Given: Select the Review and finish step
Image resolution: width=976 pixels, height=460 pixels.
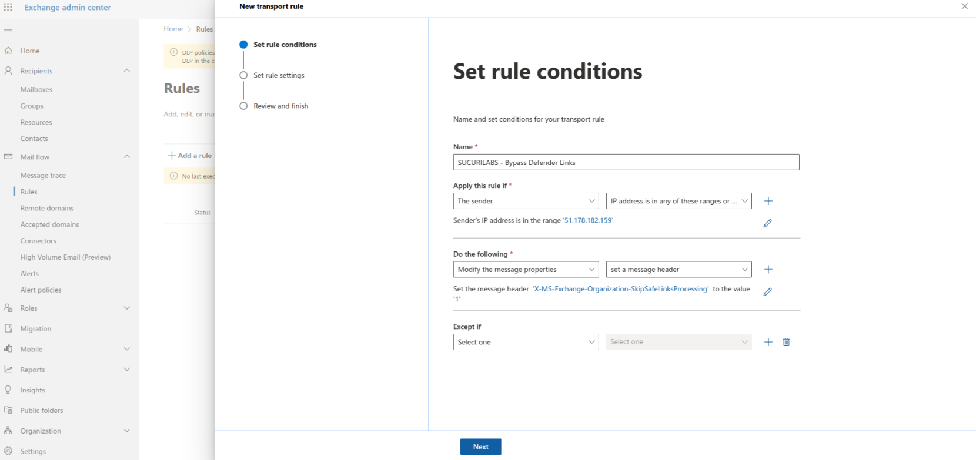Looking at the screenshot, I should click(274, 106).
